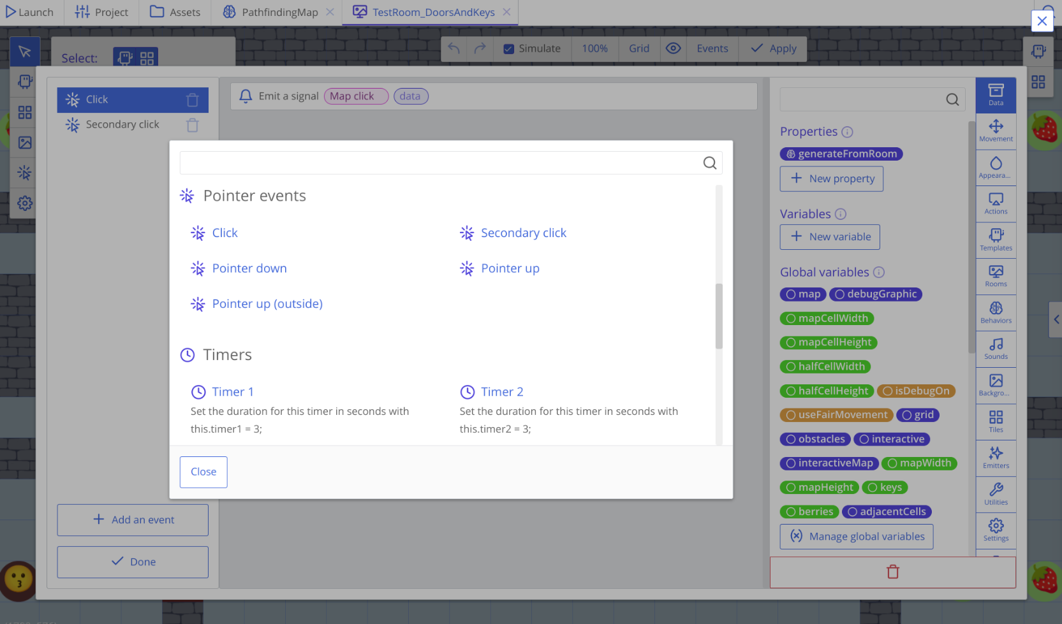Choose Pointer up event
The image size is (1062, 624).
(x=499, y=269)
